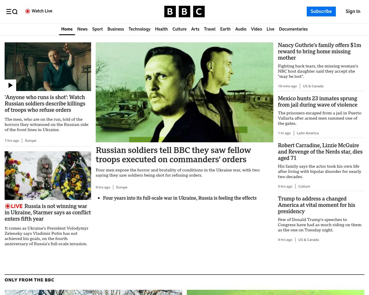This screenshot has width=369, height=295.
Task: Open the Live section tab
Action: (x=270, y=29)
